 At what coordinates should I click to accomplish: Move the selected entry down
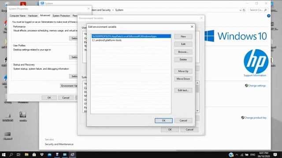[183, 79]
